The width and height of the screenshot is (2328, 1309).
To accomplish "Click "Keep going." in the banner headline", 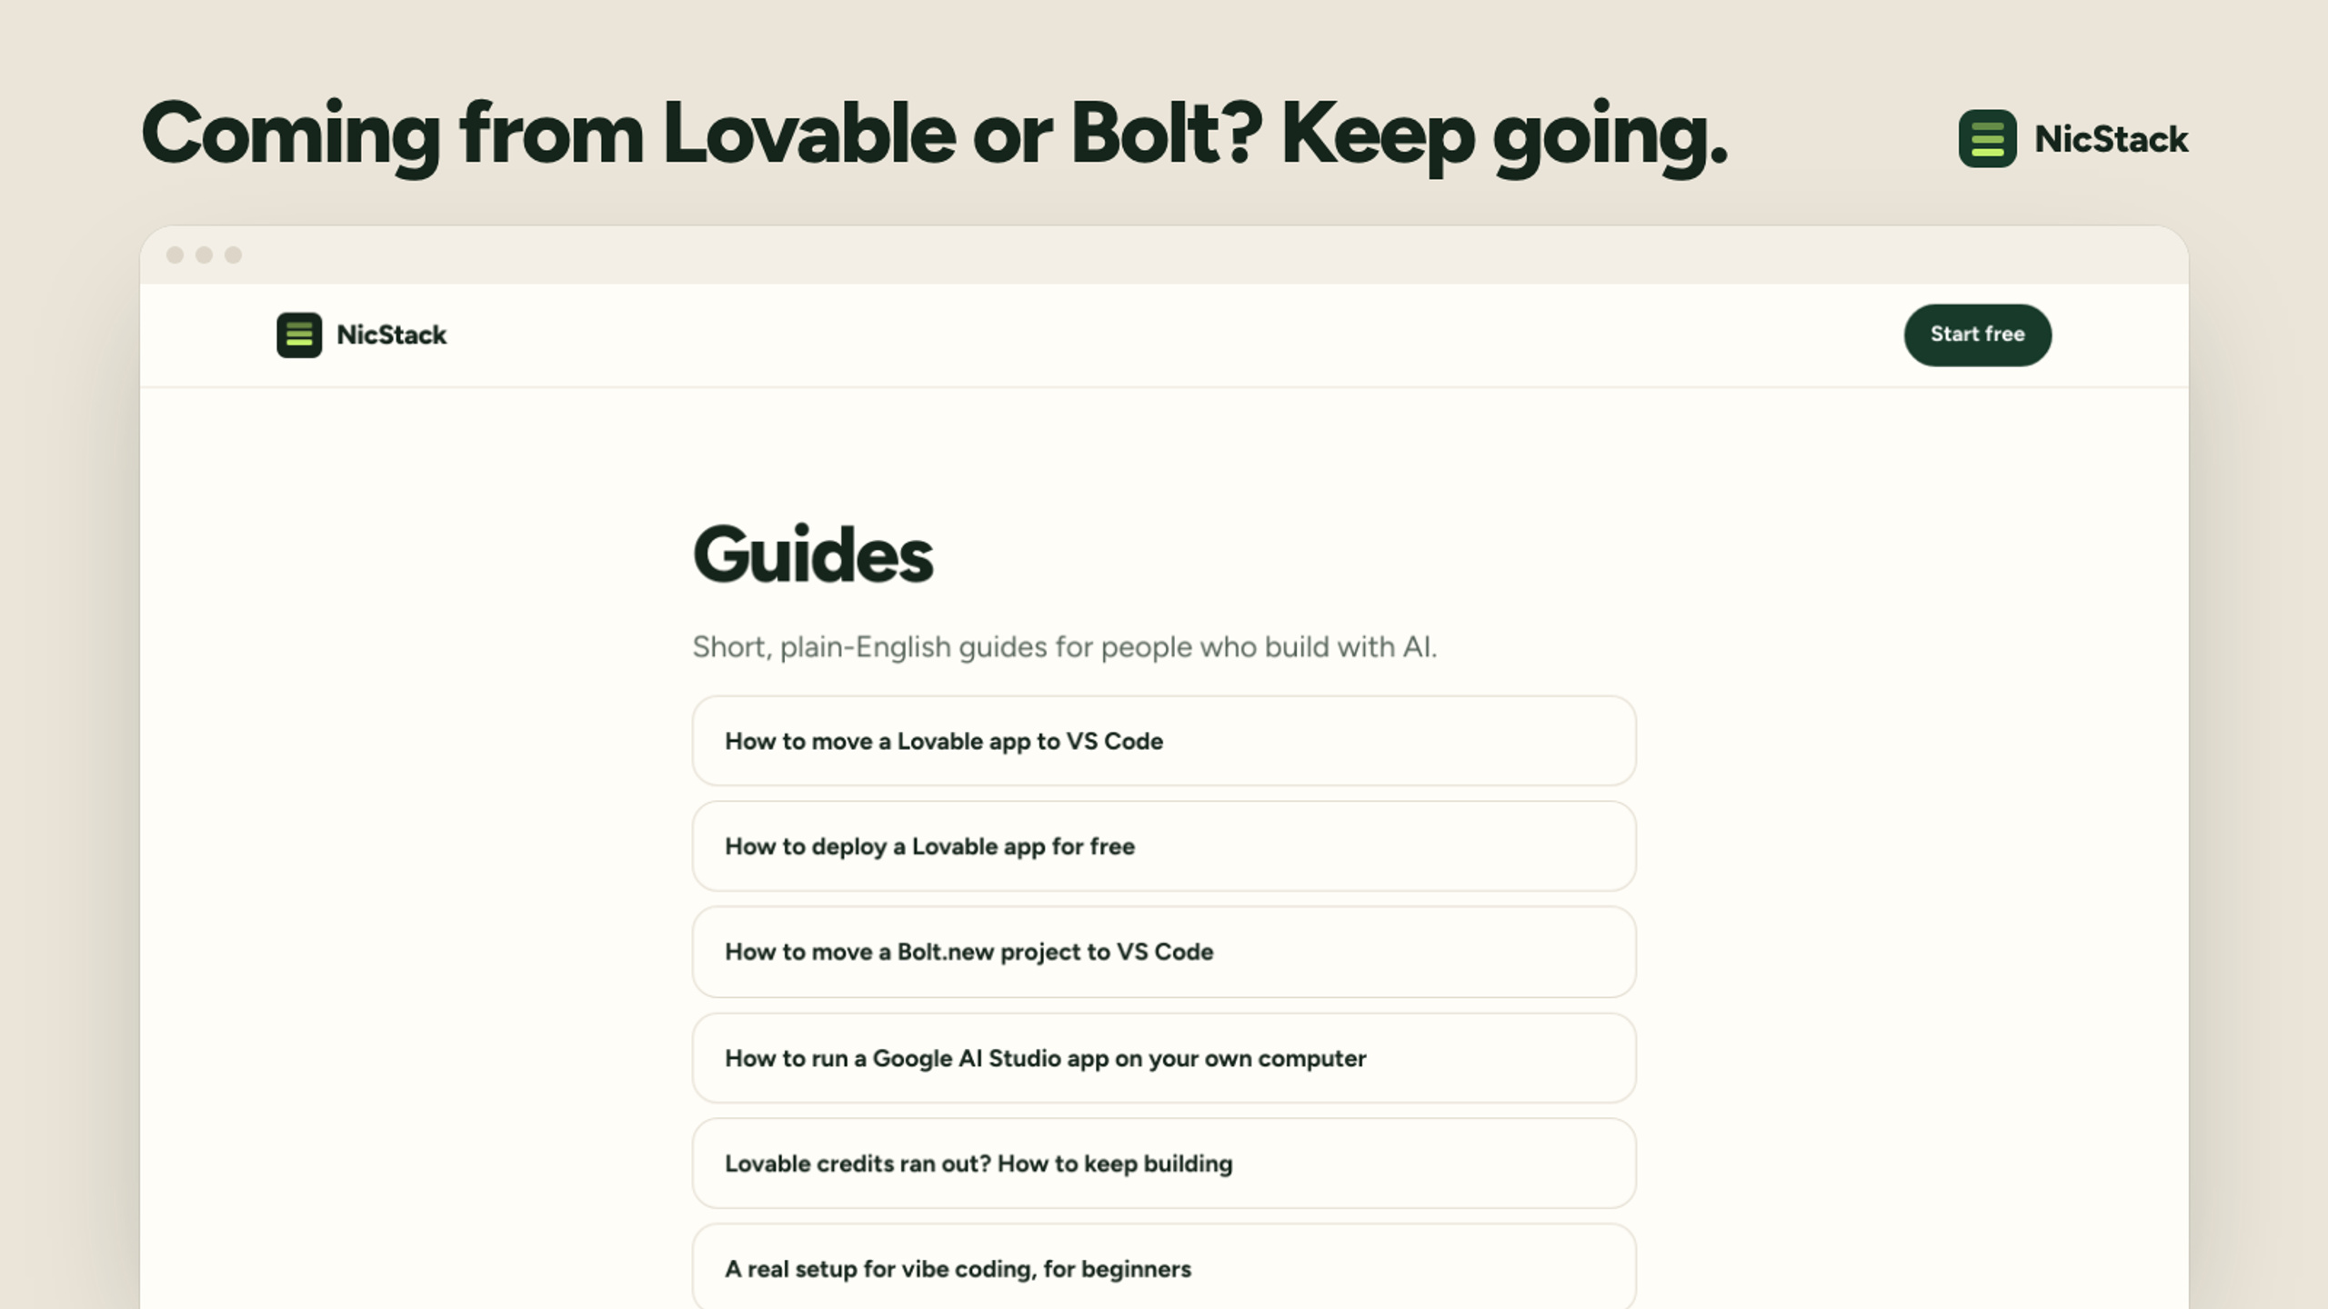I will click(x=1504, y=136).
